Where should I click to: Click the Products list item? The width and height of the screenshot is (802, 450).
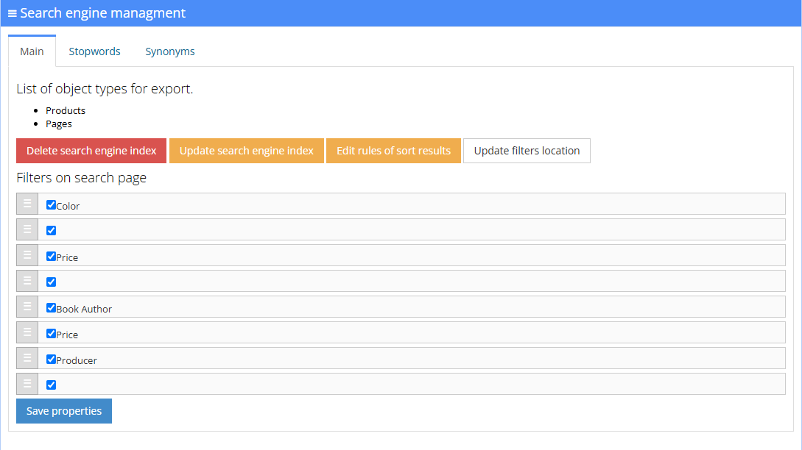[66, 110]
